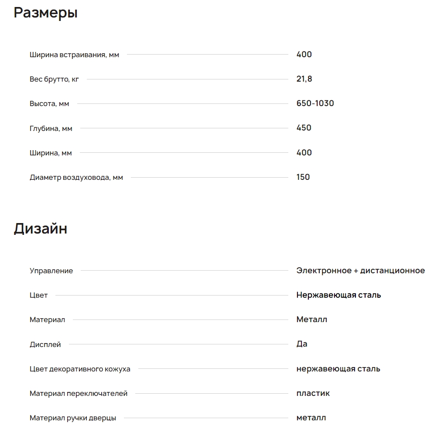Click the Высота, мм label
434x433 pixels.
49,104
